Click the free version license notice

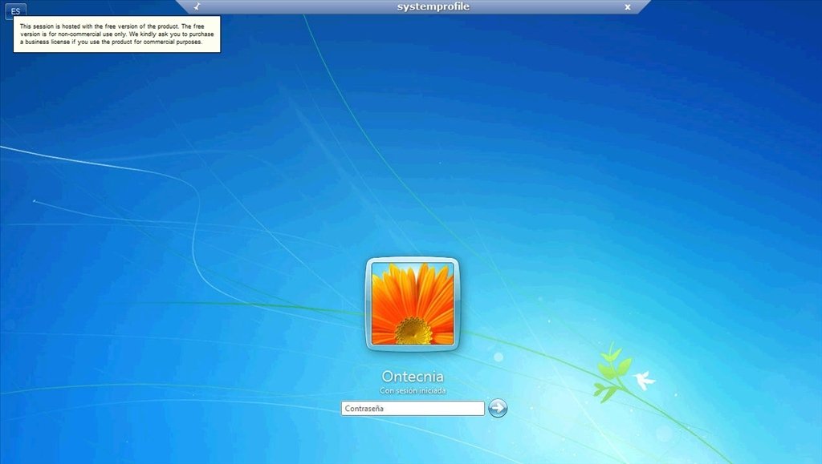point(117,34)
